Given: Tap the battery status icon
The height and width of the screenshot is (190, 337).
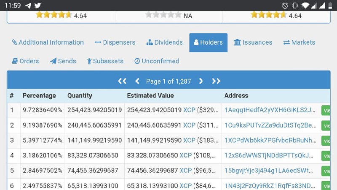Looking at the screenshot, I should point(330,5).
